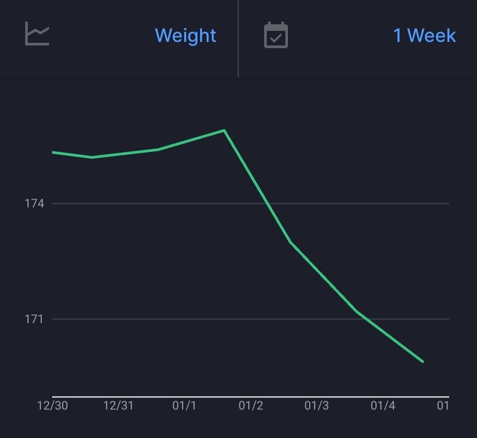Tap the cut-off 01 label at far right
Image resolution: width=477 pixels, height=438 pixels.
[443, 406]
